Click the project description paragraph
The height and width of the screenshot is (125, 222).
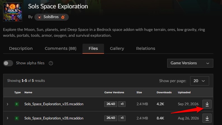point(104,33)
